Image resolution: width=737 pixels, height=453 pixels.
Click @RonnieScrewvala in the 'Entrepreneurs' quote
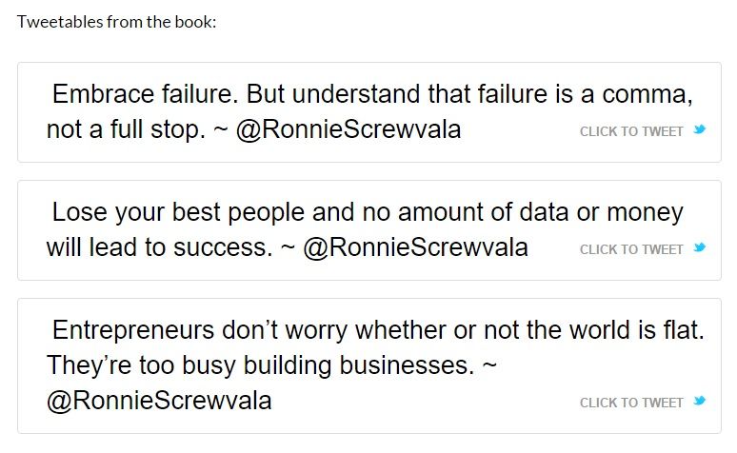pyautogui.click(x=159, y=401)
